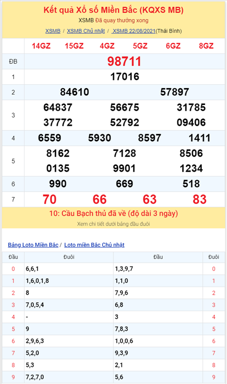
Task: Click Đã quay thưởng xong status text
Action: coord(122,20)
